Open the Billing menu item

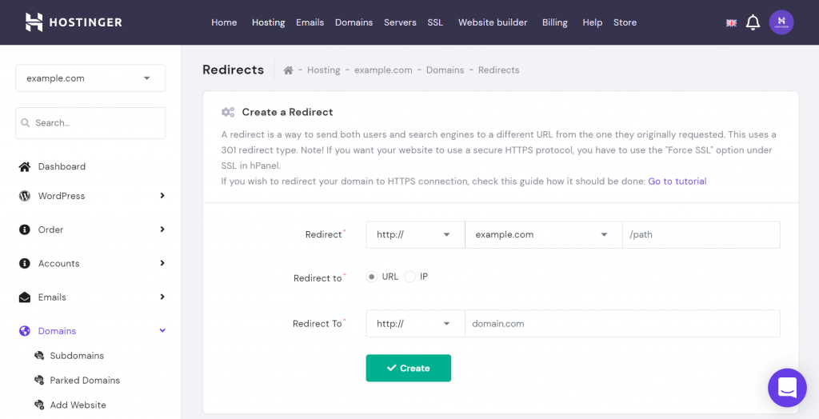coord(554,22)
